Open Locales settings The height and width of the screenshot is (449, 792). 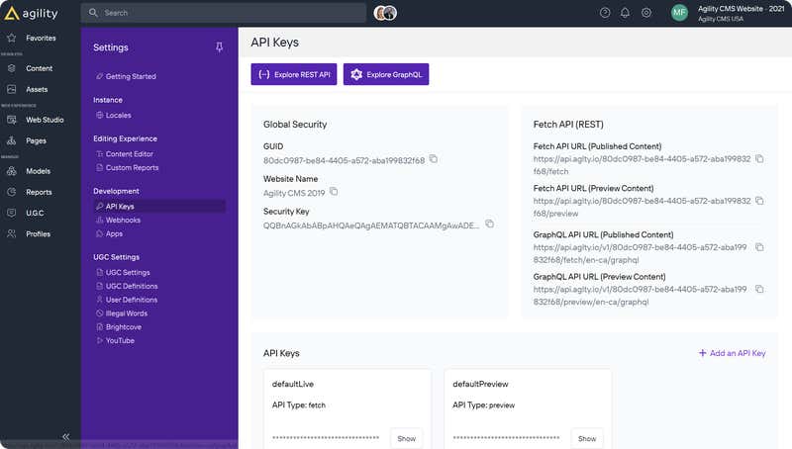114,115
